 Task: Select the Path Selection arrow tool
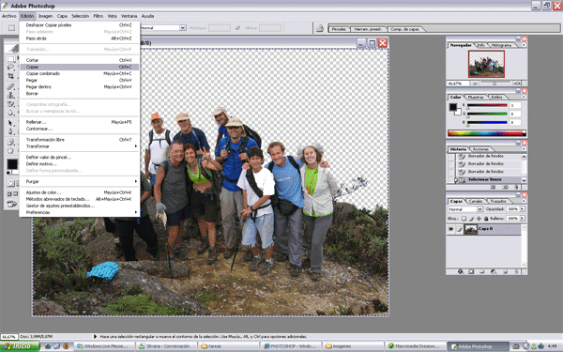click(x=10, y=123)
